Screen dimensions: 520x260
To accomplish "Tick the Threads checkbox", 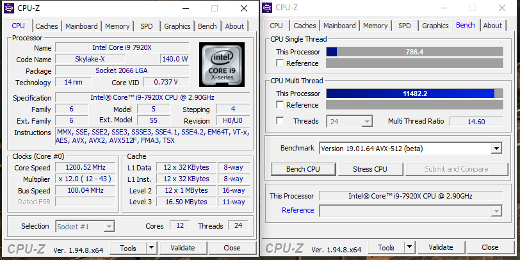I will point(280,120).
